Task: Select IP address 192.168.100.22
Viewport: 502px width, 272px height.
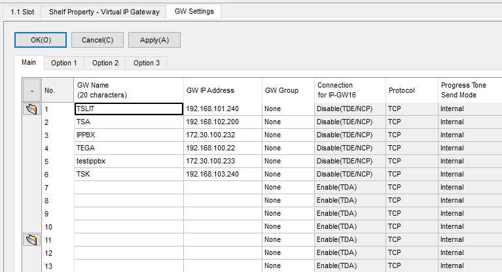Action: click(x=223, y=148)
